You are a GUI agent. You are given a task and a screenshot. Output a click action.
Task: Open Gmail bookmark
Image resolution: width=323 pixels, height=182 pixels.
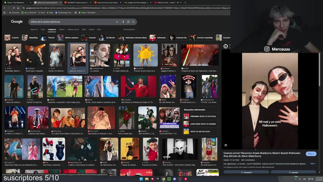point(42,13)
